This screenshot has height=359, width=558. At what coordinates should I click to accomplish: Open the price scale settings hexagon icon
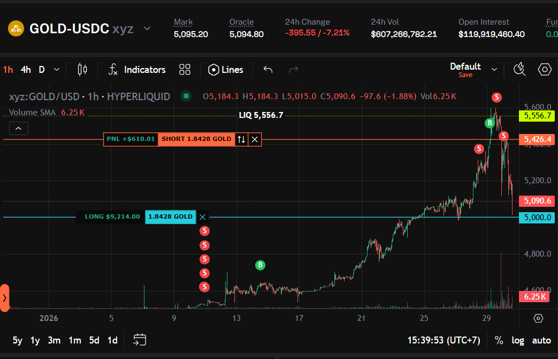[x=538, y=318]
